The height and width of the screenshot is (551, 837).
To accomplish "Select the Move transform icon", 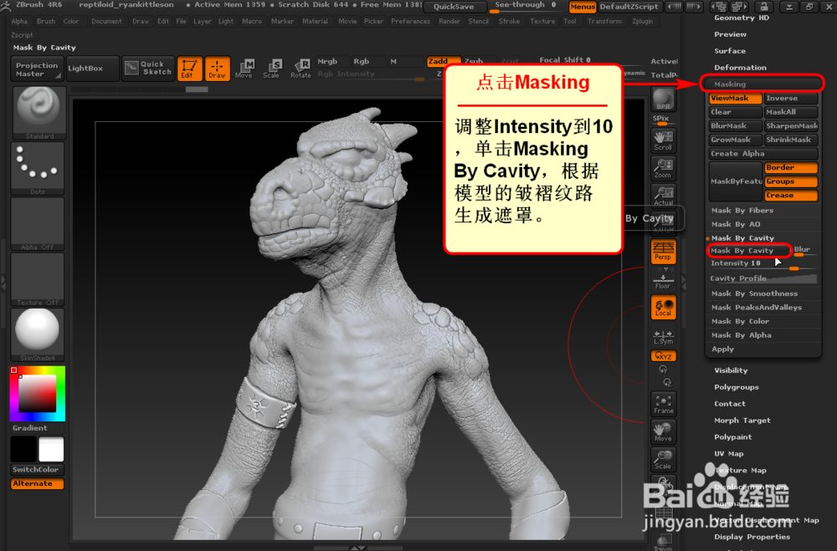I will click(x=244, y=69).
